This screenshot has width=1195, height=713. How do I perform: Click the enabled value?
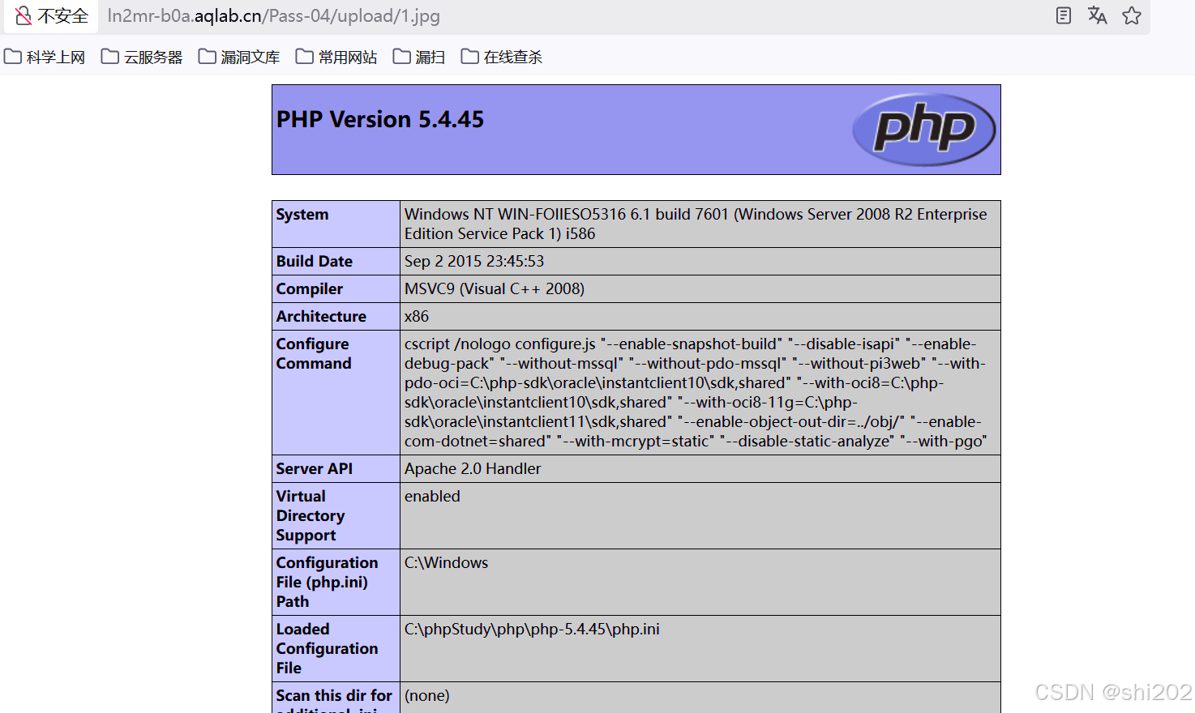click(x=432, y=496)
